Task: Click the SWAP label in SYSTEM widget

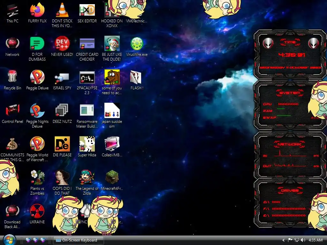Action: tap(270, 117)
